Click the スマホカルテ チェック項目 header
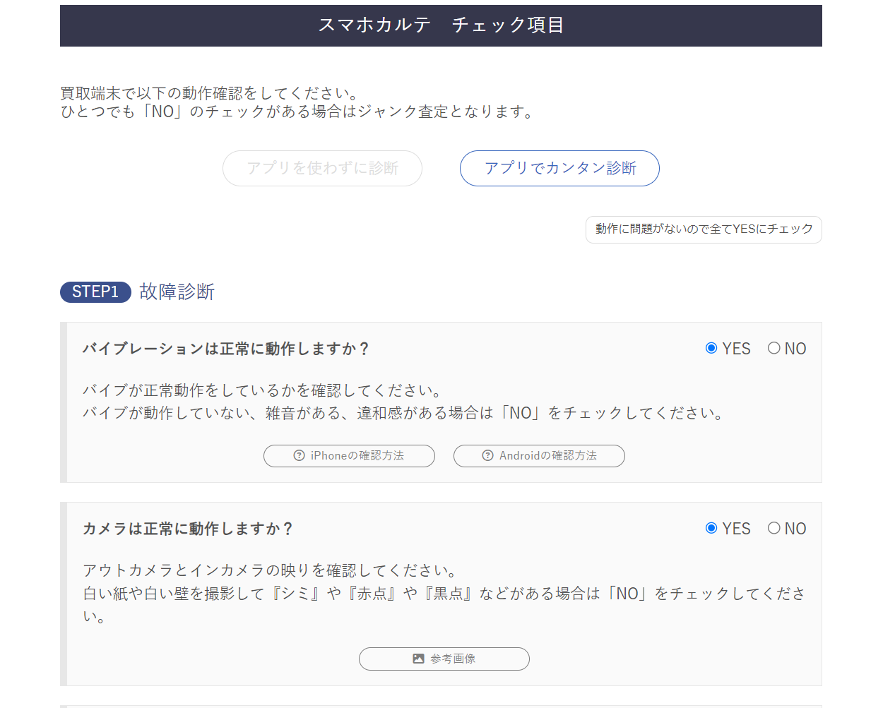 pos(441,25)
